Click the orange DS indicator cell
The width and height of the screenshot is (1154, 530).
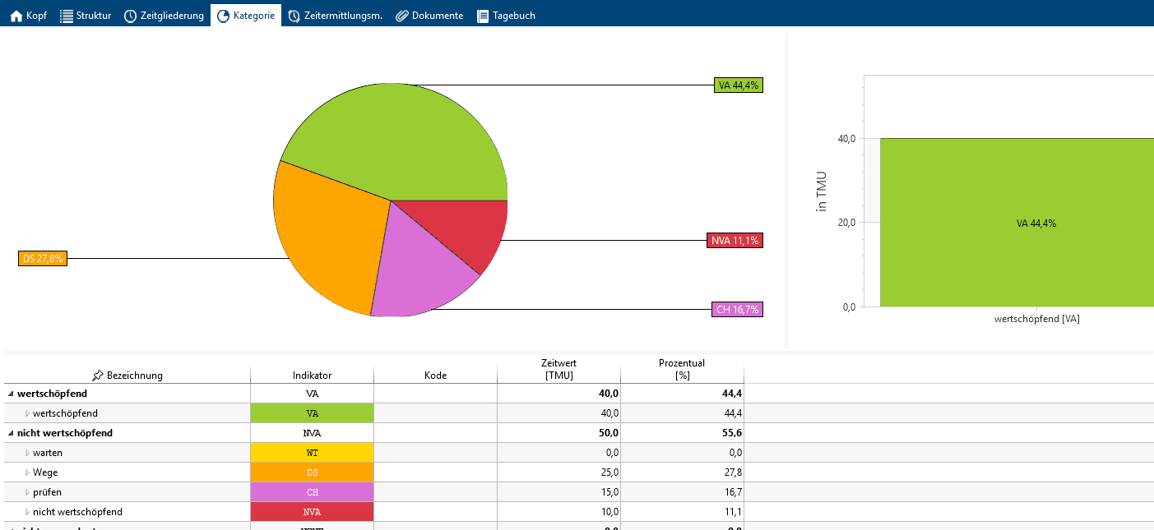(x=312, y=472)
